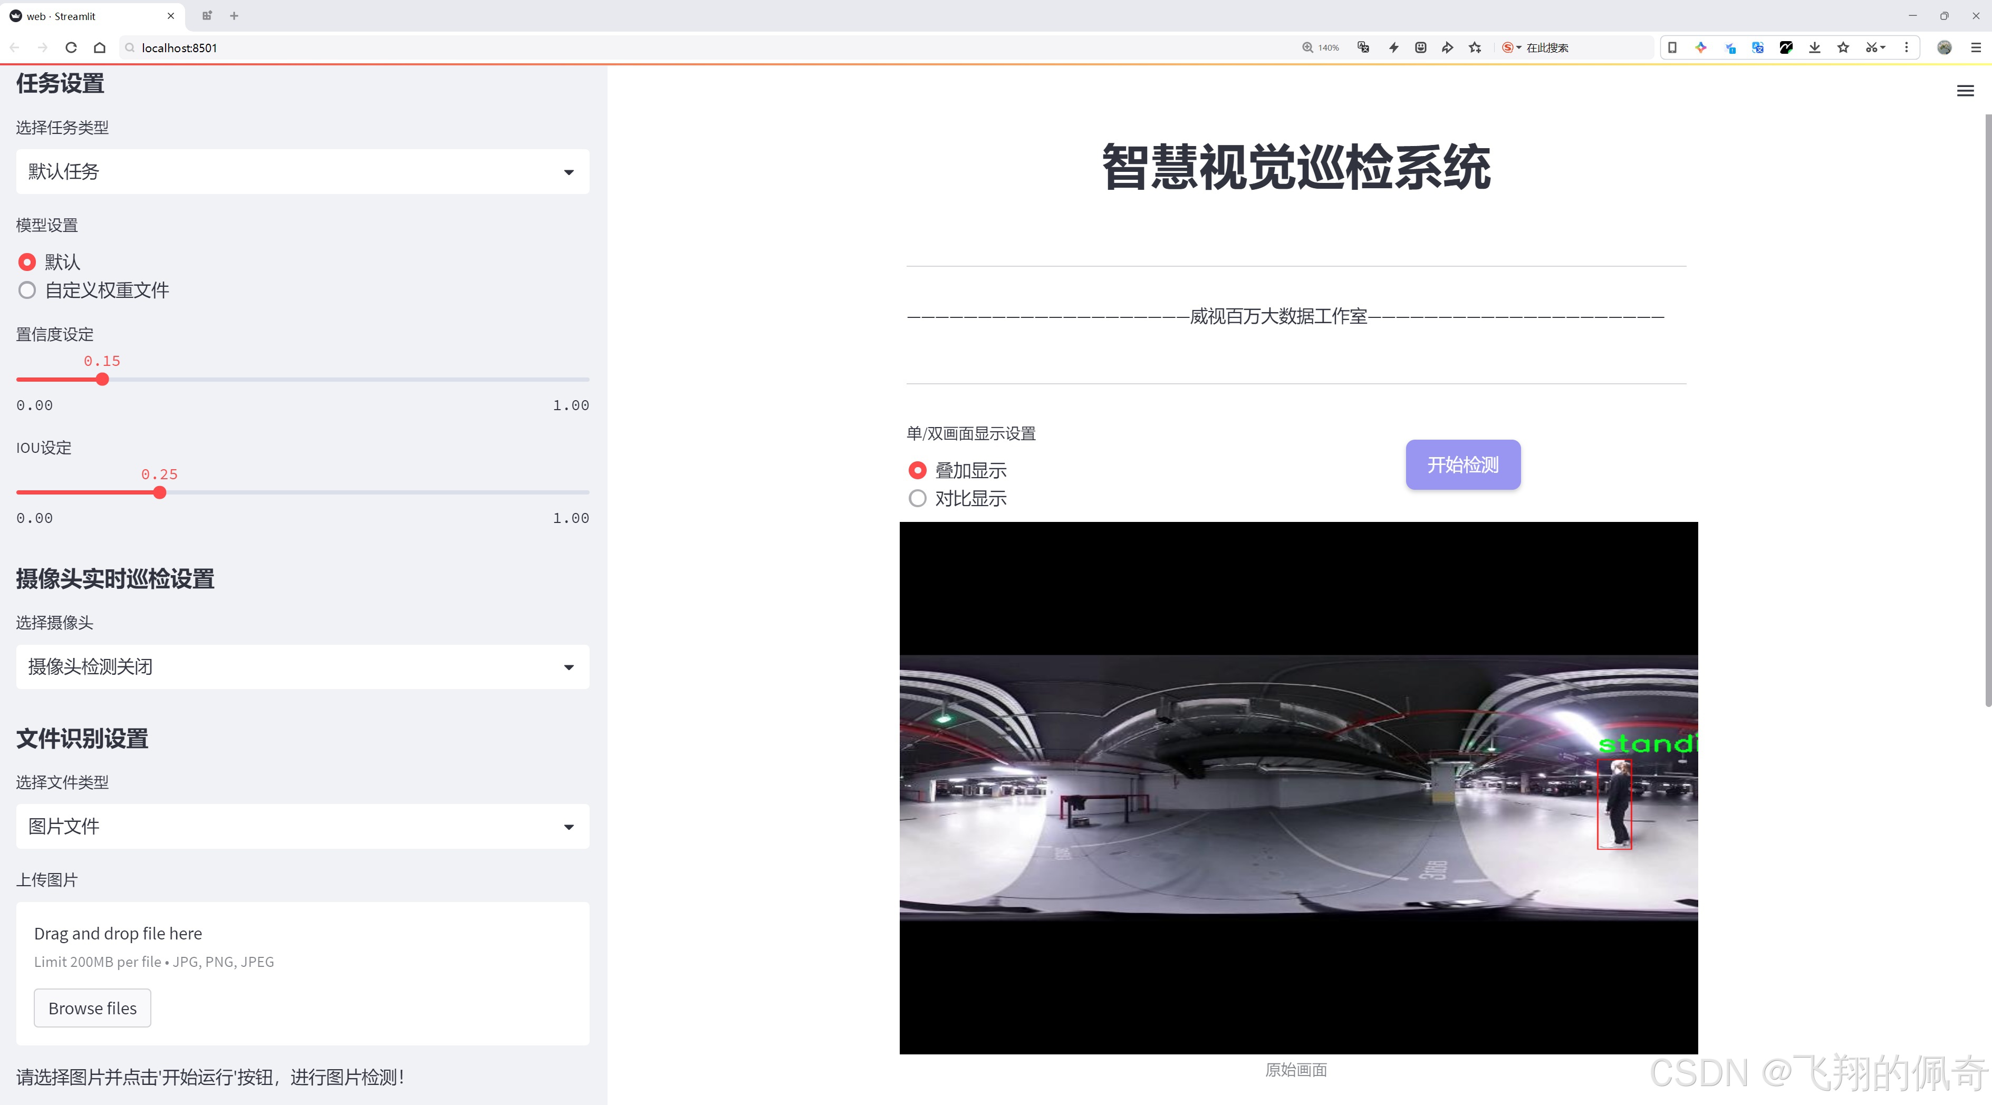Click the mobile phone view extension icon
This screenshot has height=1105, width=1992.
click(x=1672, y=47)
